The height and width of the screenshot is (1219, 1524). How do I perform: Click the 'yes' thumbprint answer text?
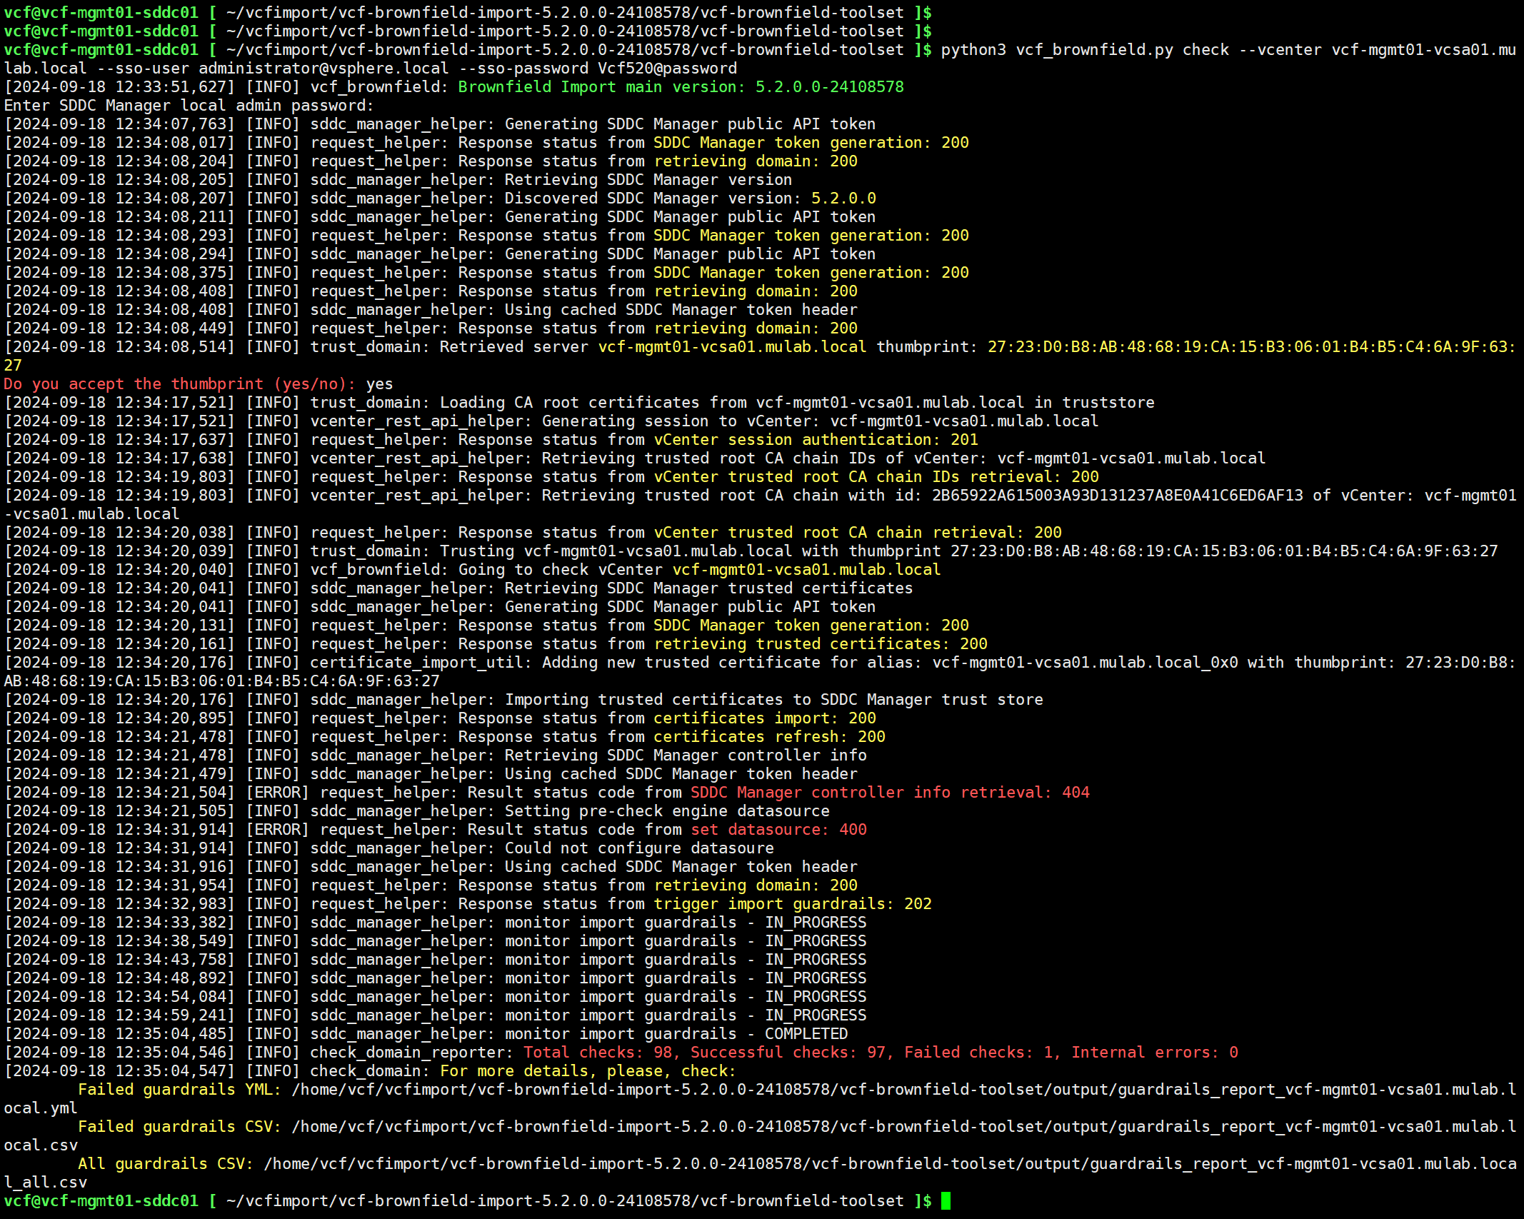(379, 384)
